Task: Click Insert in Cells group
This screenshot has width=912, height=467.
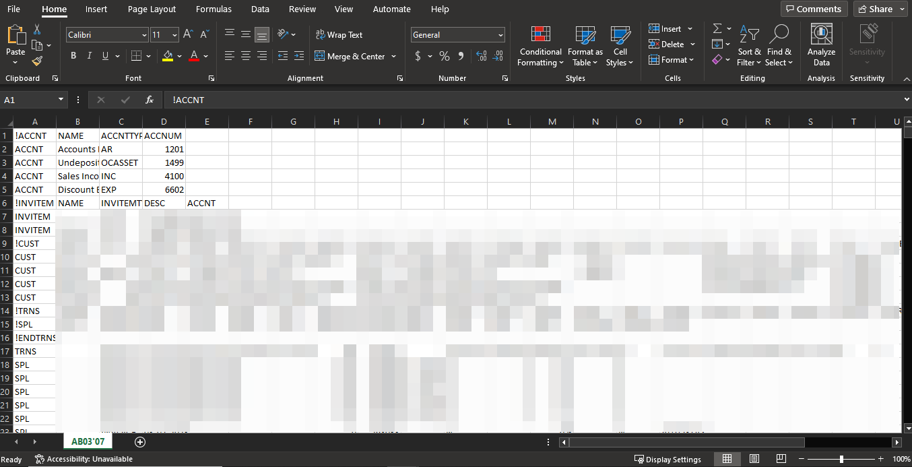Action: coord(670,28)
